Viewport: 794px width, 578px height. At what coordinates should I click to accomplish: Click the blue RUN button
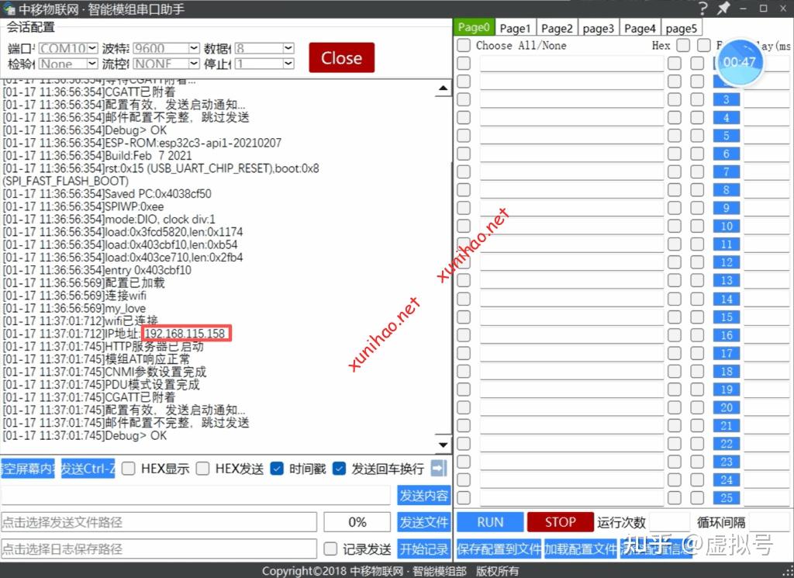(x=490, y=522)
